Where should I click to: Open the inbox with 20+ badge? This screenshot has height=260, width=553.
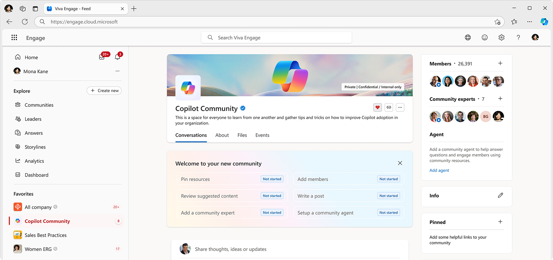[x=102, y=57]
